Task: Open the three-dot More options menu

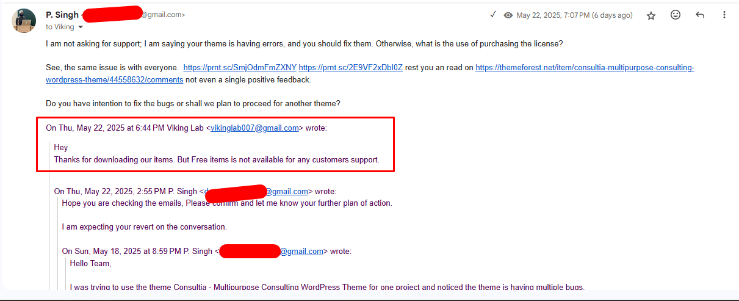Action: click(724, 15)
